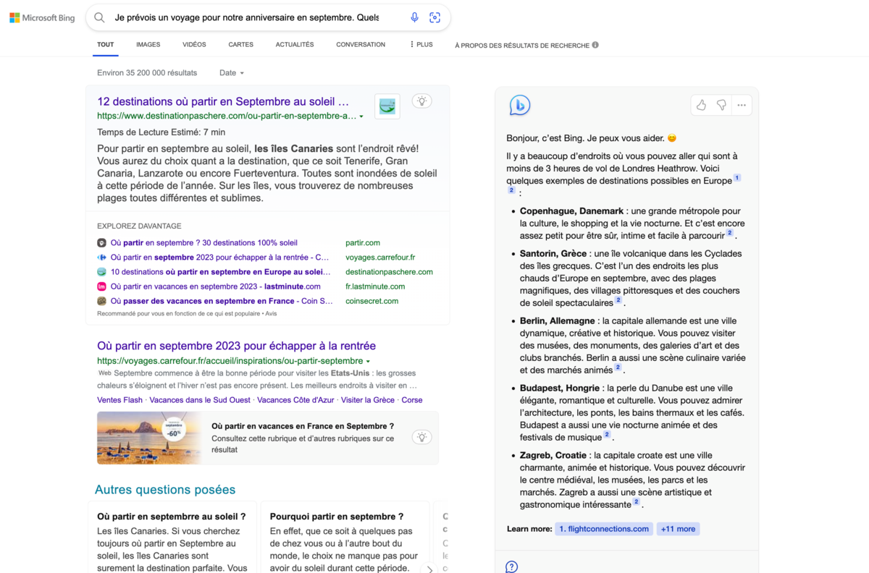
Task: Click Où partir en vacances en France heading
Action: click(303, 426)
